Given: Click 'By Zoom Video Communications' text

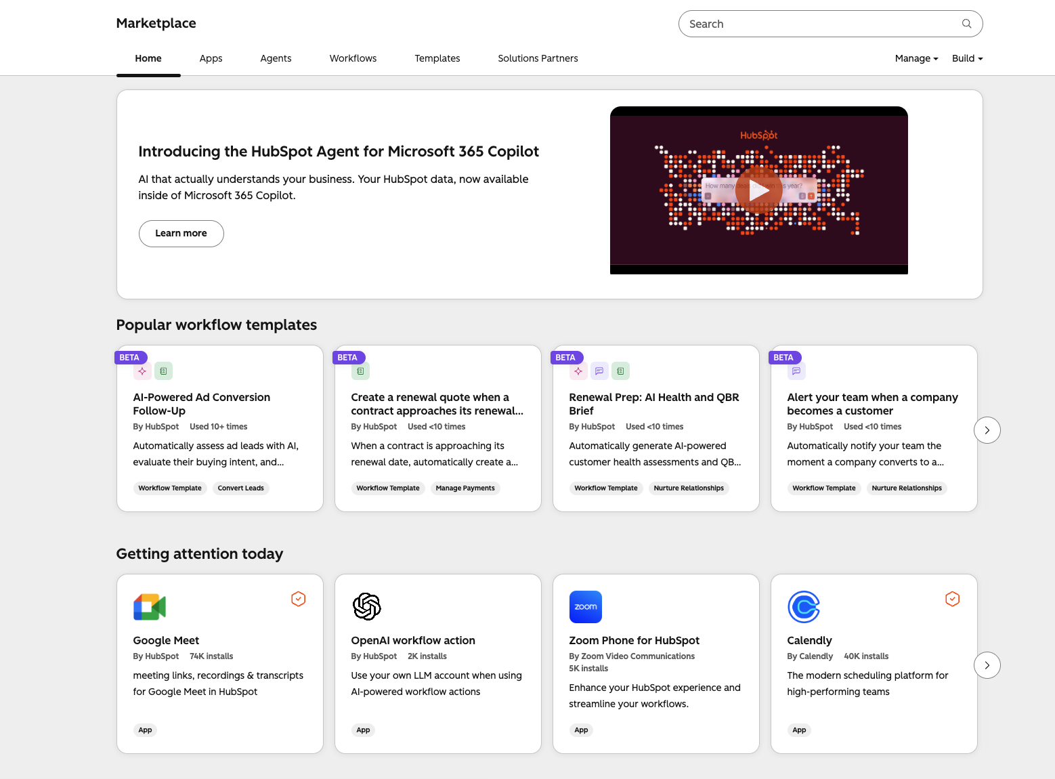Looking at the screenshot, I should [x=632, y=656].
